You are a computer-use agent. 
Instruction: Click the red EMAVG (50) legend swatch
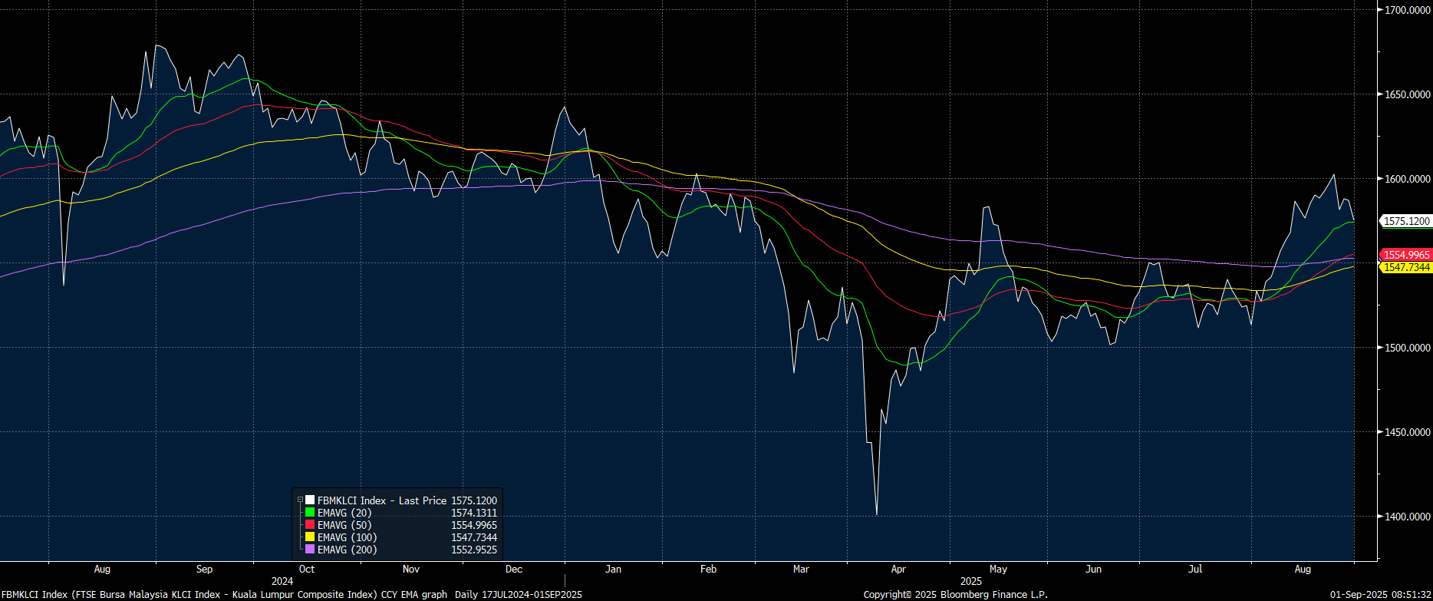pos(310,525)
